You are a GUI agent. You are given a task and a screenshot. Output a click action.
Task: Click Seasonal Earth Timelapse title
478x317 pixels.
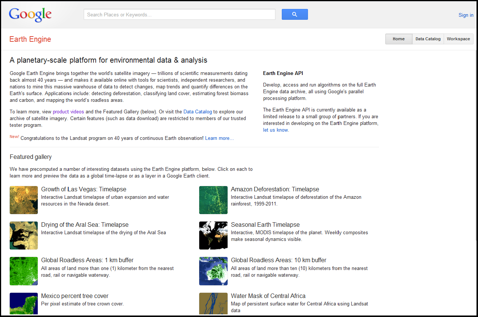click(265, 225)
